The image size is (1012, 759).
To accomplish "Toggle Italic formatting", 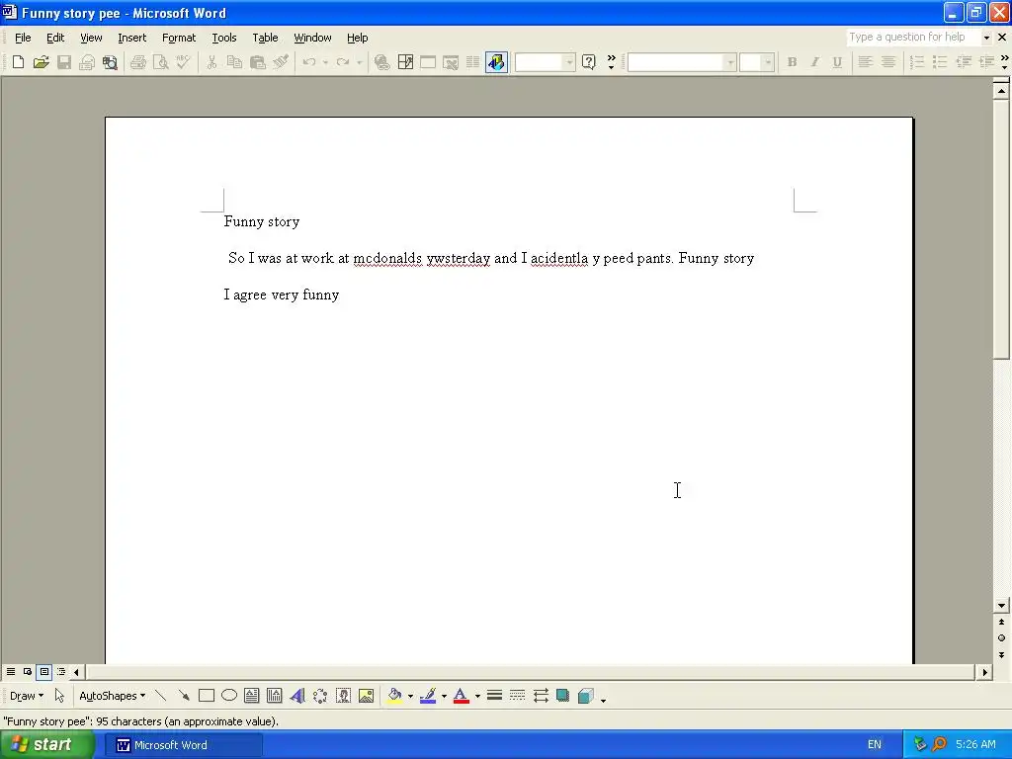I will pyautogui.click(x=814, y=62).
